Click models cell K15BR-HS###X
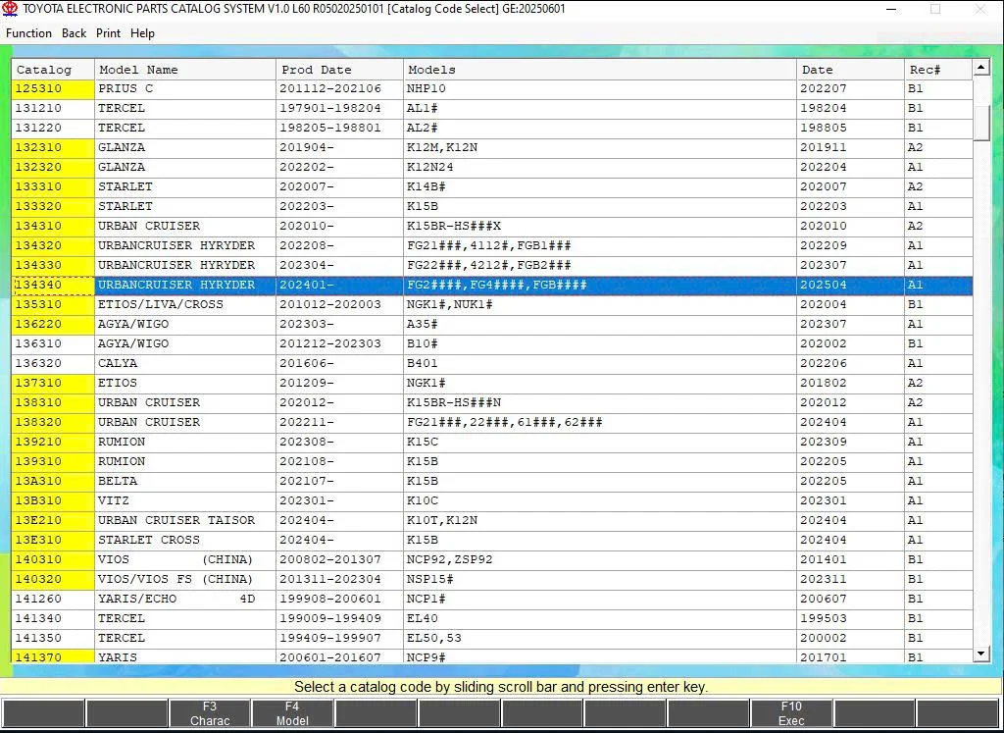 click(x=600, y=226)
